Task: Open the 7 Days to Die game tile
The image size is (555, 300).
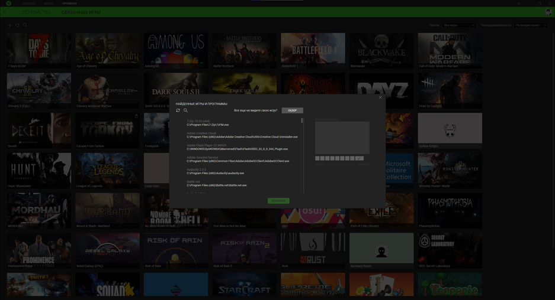Action: tap(39, 50)
